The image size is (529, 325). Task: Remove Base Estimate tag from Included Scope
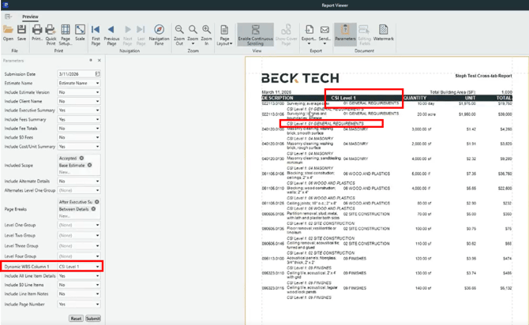coord(90,165)
